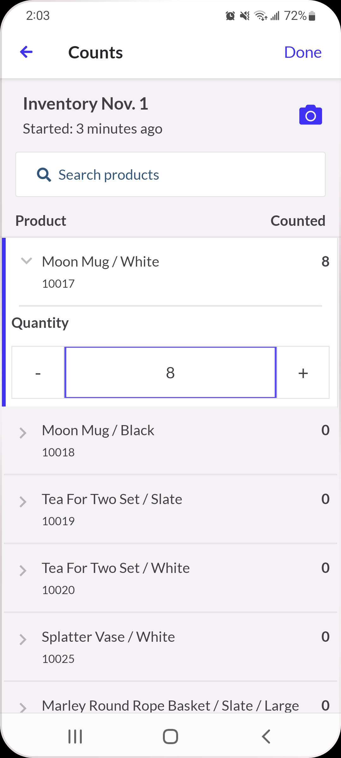The height and width of the screenshot is (758, 341).
Task: Increase quantity with plus button
Action: 303,373
